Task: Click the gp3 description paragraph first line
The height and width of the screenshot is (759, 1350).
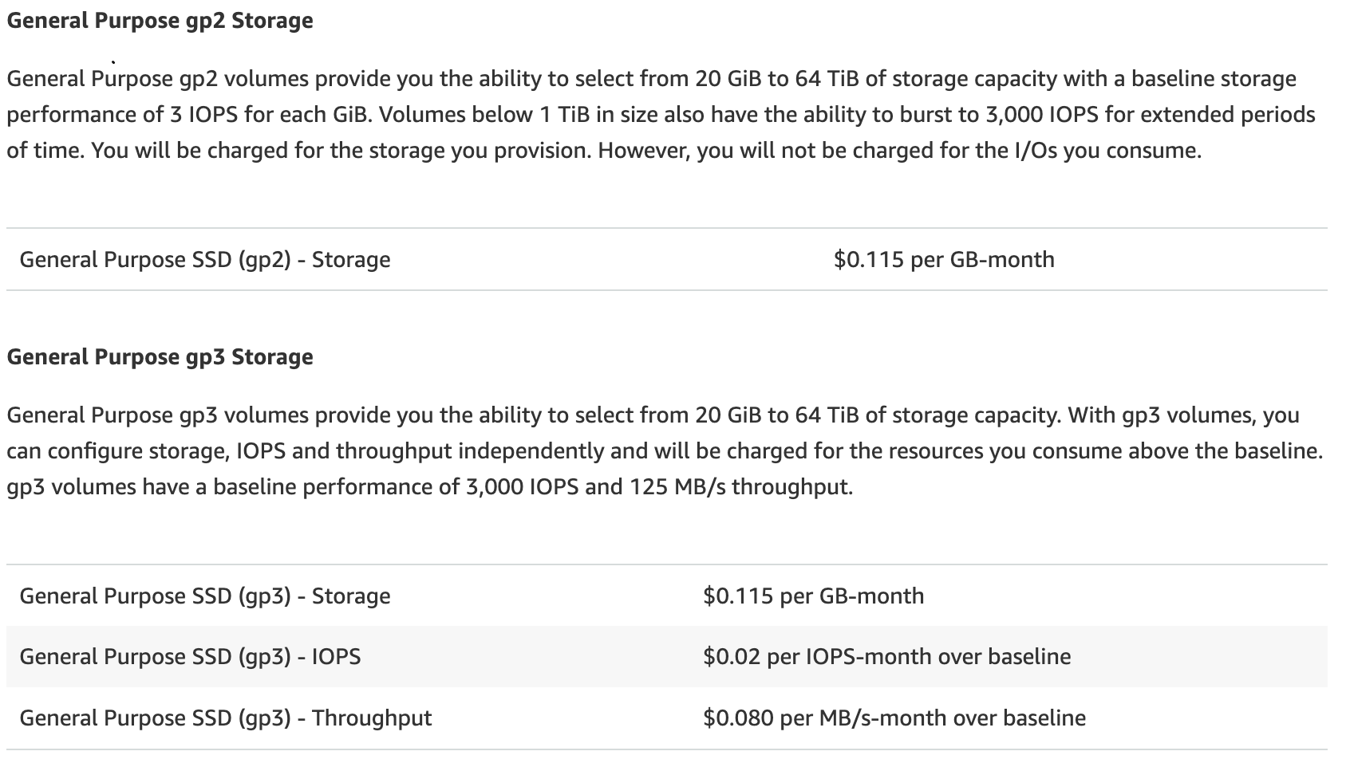Action: (x=653, y=415)
